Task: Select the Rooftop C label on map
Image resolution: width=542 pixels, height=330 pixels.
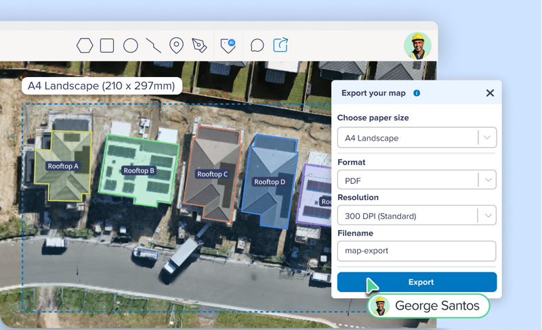Action: pyautogui.click(x=212, y=174)
